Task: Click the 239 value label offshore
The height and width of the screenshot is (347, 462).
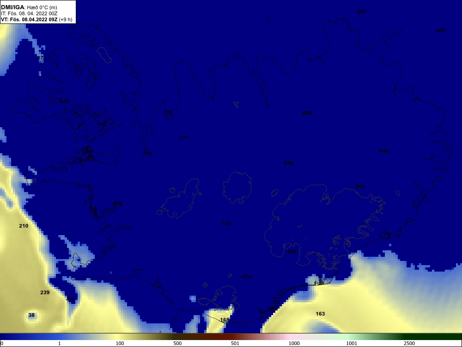Action: pyautogui.click(x=45, y=292)
